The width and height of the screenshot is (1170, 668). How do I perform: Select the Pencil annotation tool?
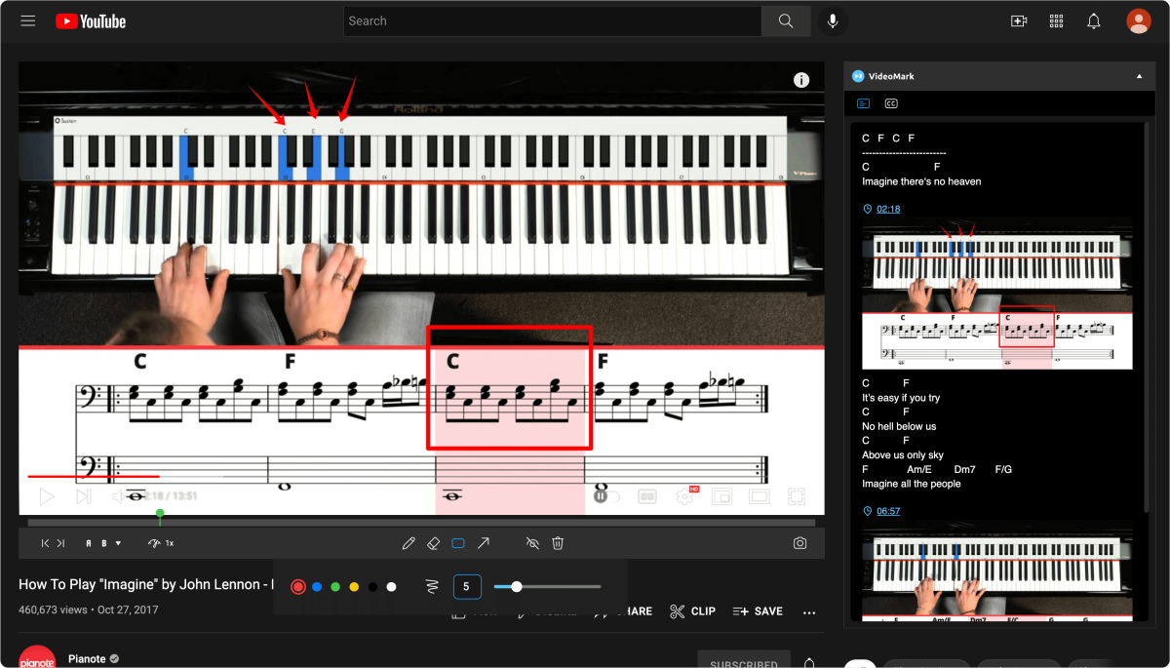[x=409, y=543]
